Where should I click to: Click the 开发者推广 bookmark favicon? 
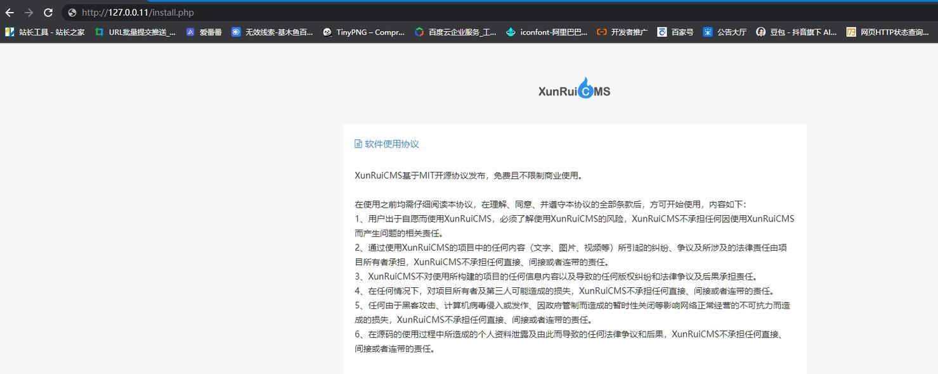click(602, 32)
